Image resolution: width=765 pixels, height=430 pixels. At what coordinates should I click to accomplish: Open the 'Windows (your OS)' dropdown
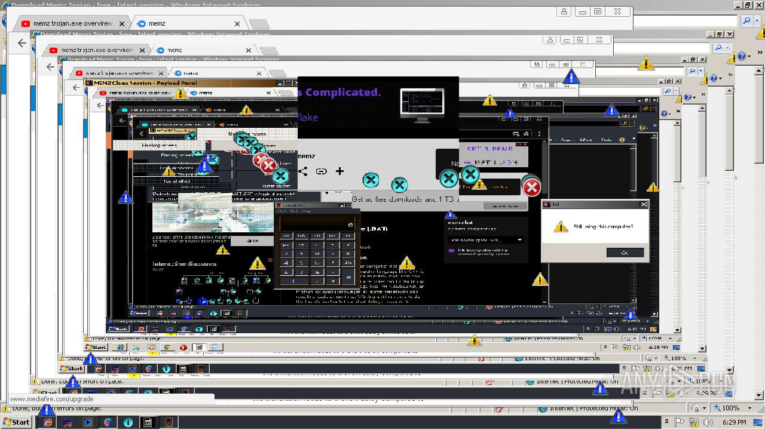[x=486, y=239]
